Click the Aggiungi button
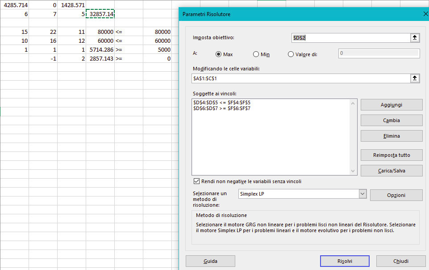 pyautogui.click(x=392, y=105)
